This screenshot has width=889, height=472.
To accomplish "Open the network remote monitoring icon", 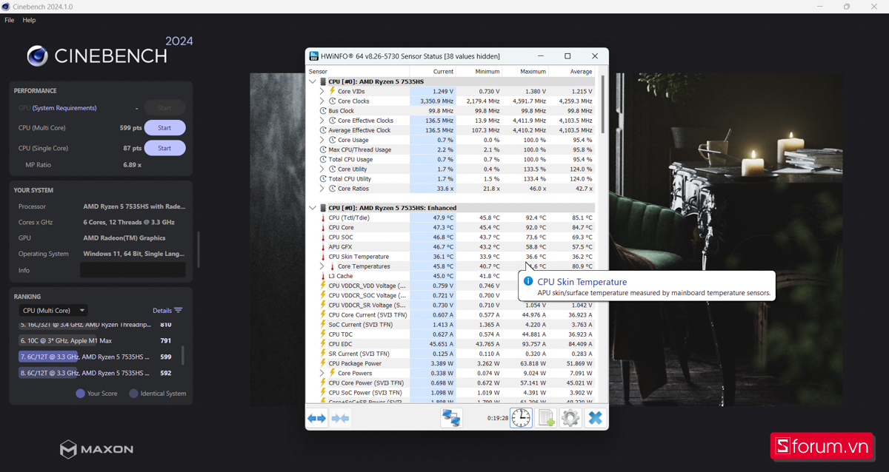I will pos(451,418).
